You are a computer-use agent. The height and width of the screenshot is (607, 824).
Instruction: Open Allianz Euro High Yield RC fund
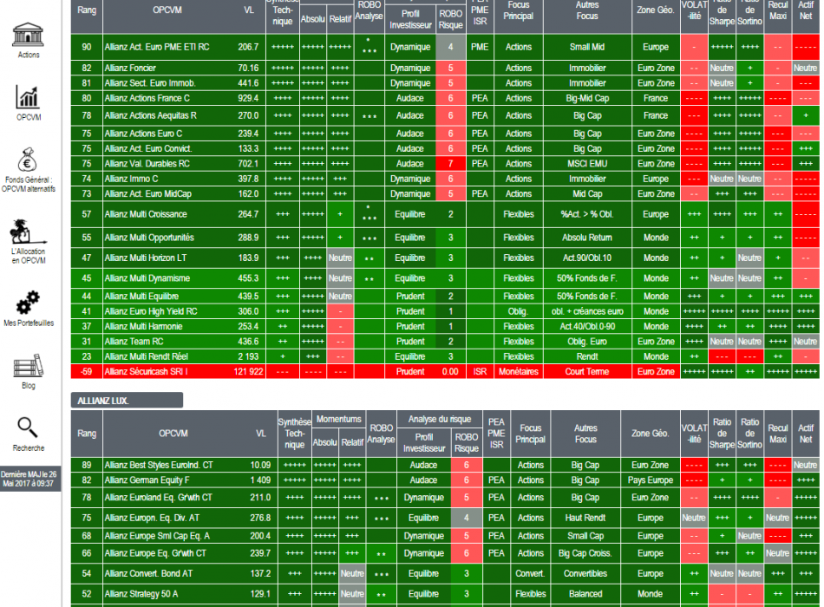point(151,311)
